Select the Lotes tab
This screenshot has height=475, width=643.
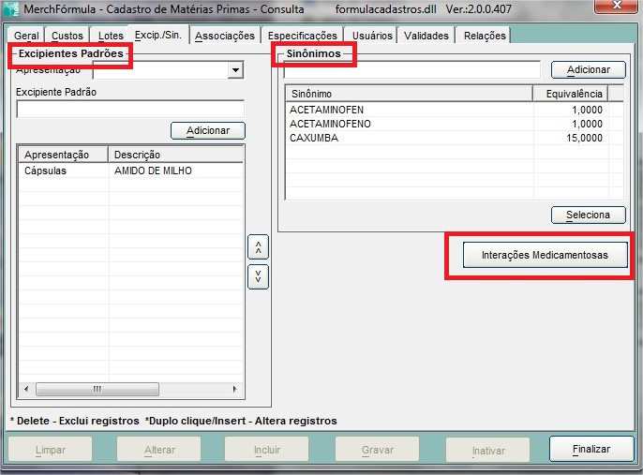click(111, 36)
